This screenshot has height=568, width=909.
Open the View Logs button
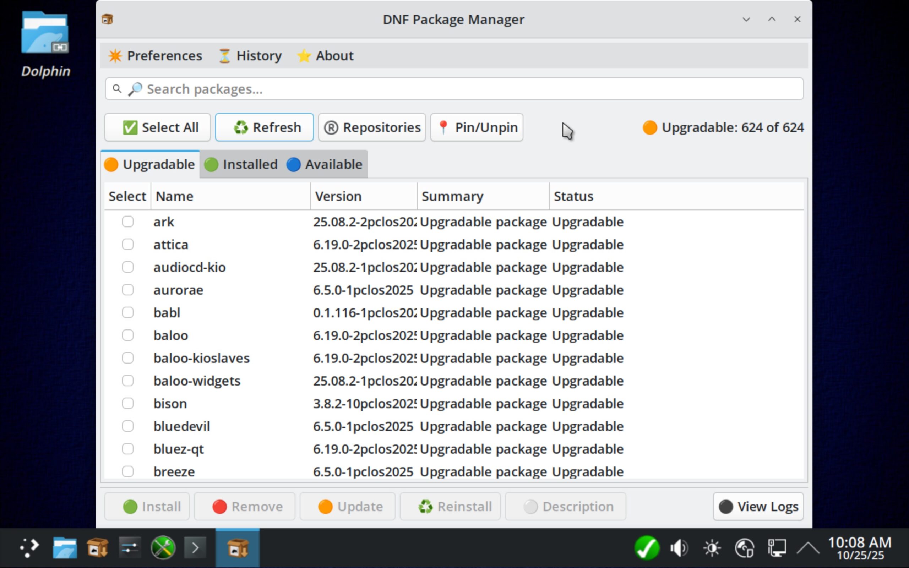point(758,506)
